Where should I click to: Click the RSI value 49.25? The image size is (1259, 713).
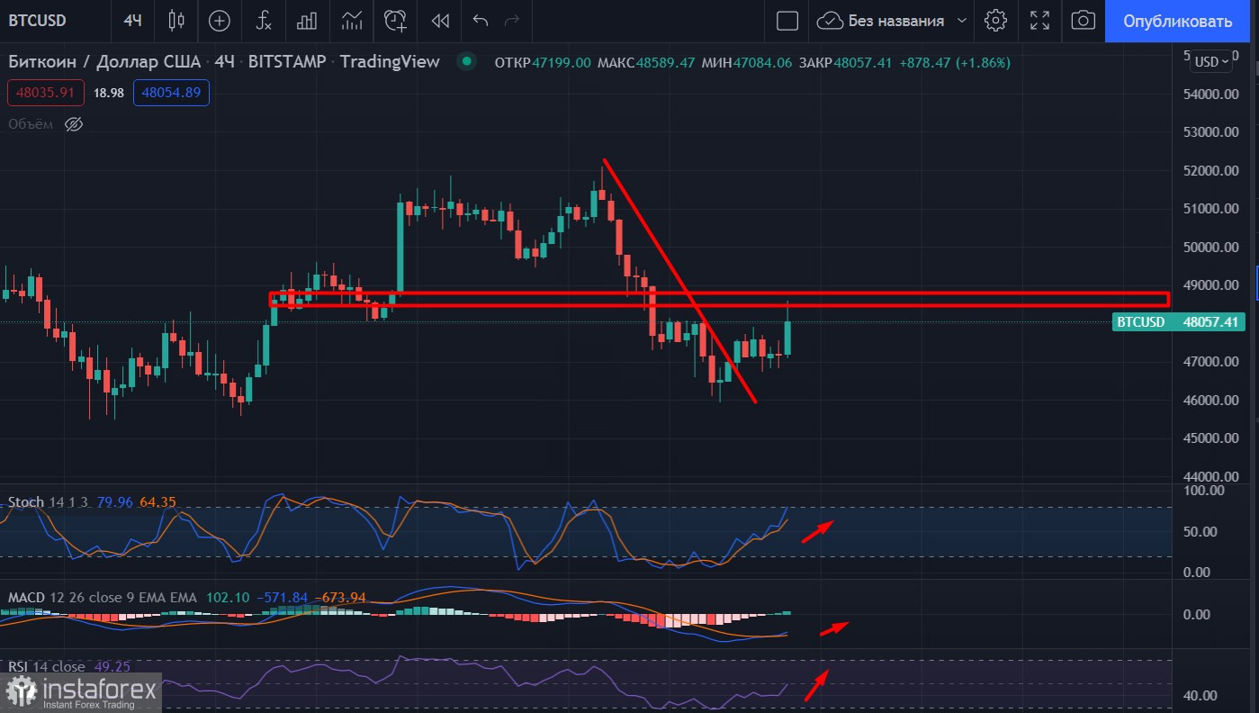click(x=112, y=667)
